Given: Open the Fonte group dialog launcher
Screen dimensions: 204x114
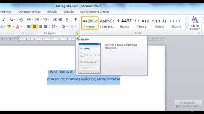Looking at the screenshot, I should click(x=23, y=33).
